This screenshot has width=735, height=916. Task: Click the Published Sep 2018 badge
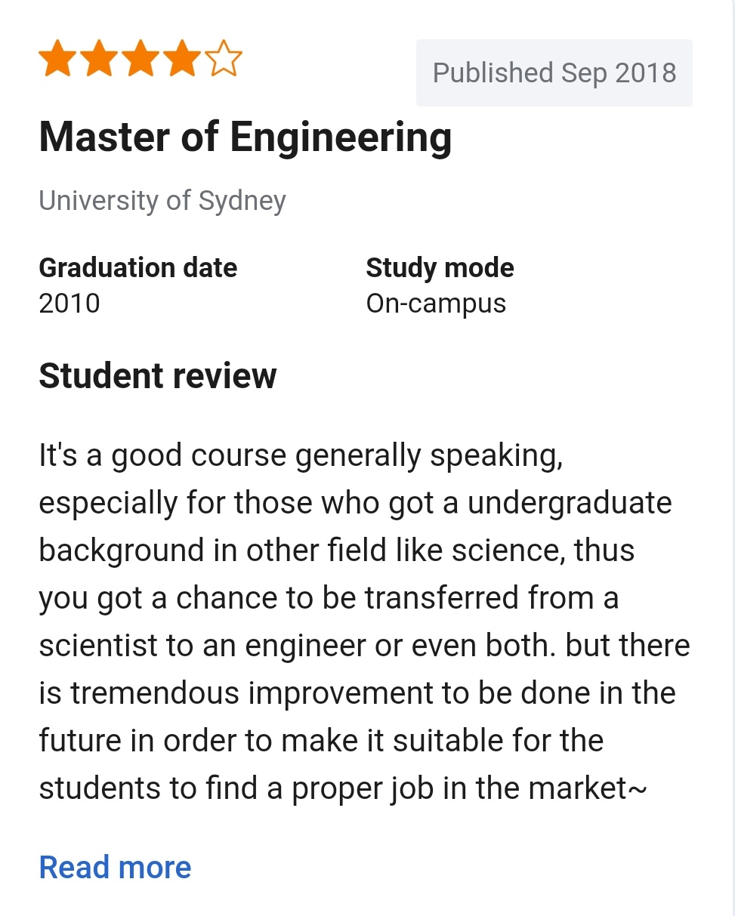554,73
